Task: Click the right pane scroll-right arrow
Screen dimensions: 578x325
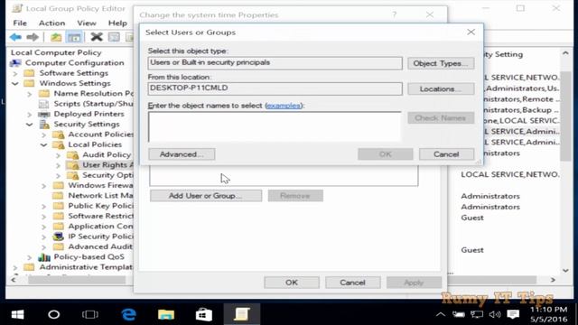Action: (553, 280)
